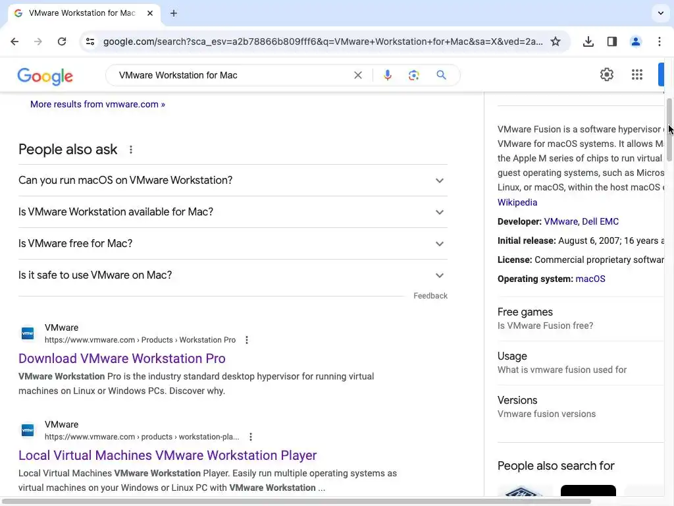674x506 pixels.
Task: Click the 'People also search for' heading
Action: coord(556,466)
